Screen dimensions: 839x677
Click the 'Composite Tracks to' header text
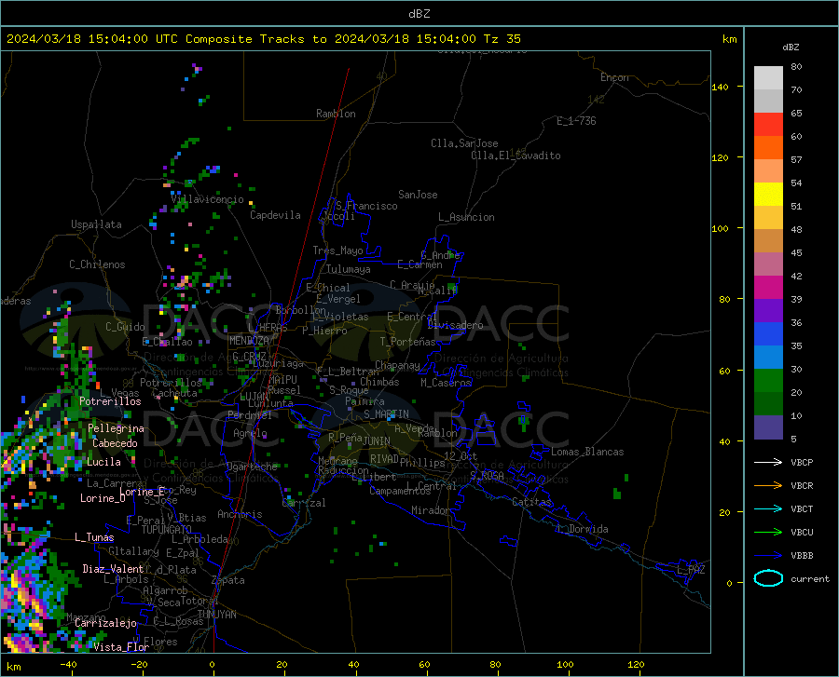(256, 39)
